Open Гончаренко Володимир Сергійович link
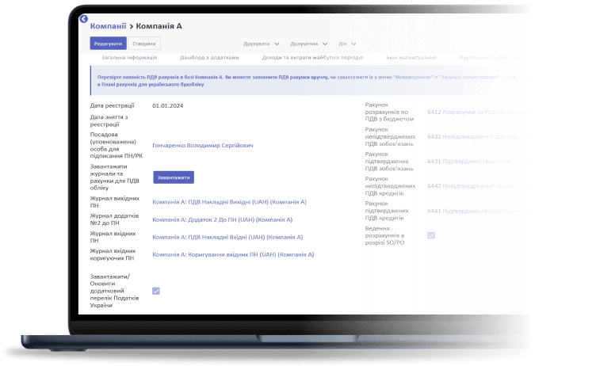 pos(203,146)
